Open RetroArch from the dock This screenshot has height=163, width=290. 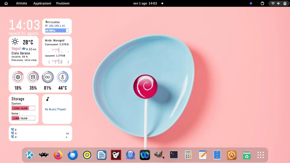44,155
